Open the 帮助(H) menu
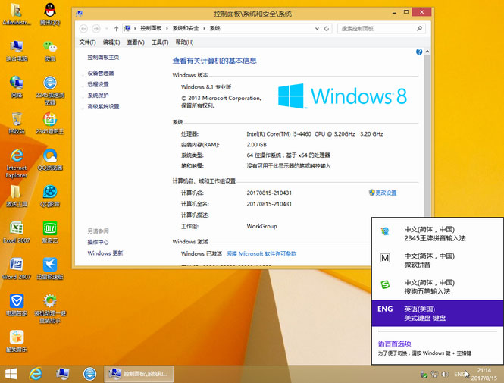 pyautogui.click(x=184, y=42)
